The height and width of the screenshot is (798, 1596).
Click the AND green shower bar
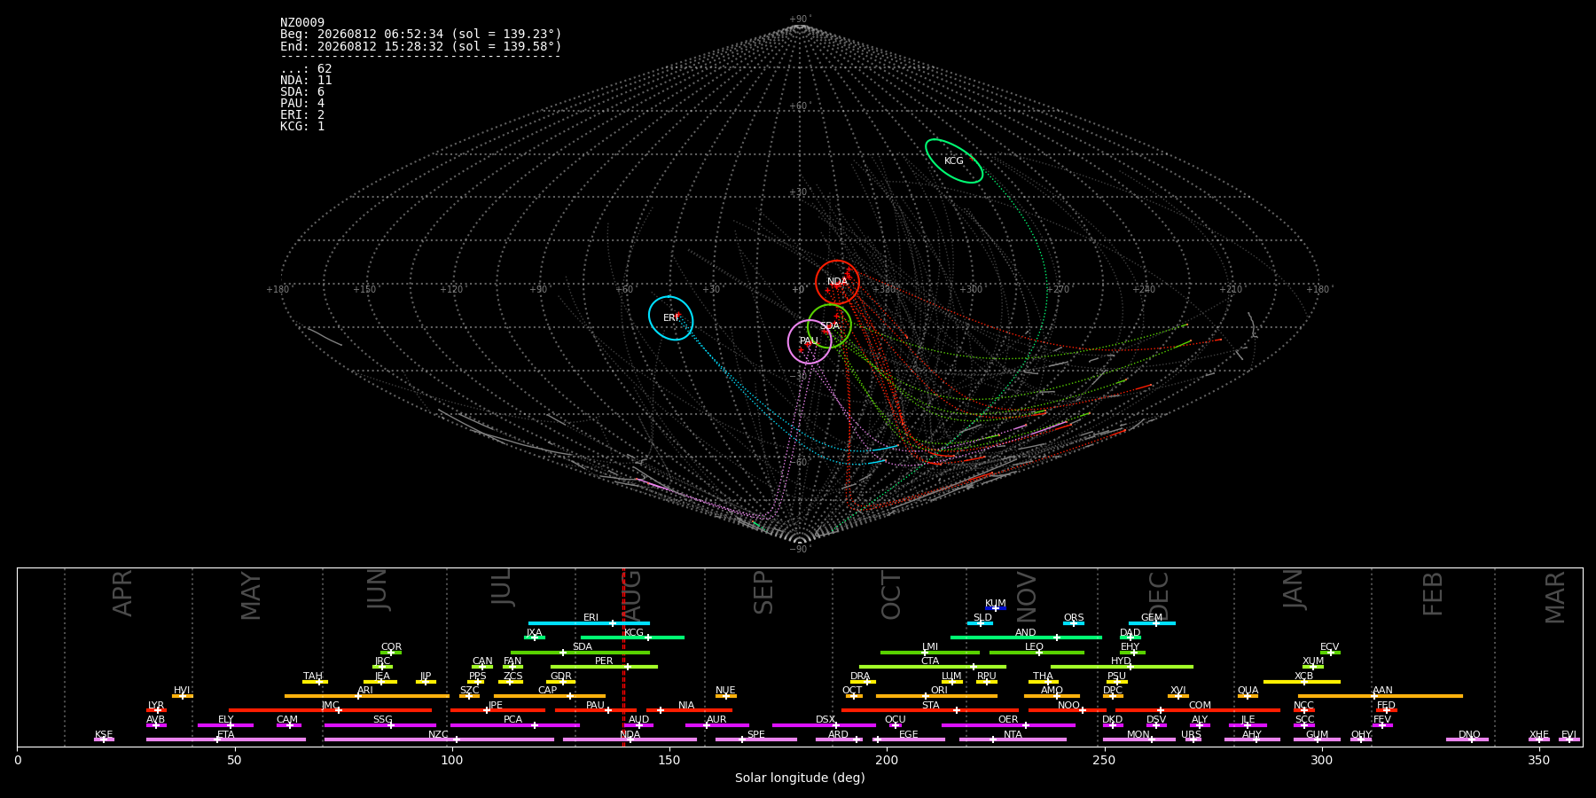tap(1026, 638)
